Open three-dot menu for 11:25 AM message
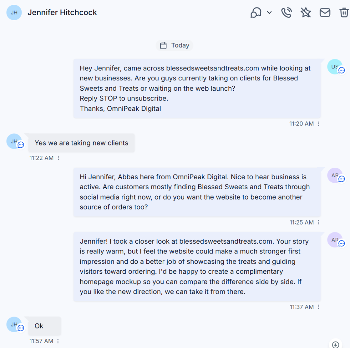 point(319,222)
